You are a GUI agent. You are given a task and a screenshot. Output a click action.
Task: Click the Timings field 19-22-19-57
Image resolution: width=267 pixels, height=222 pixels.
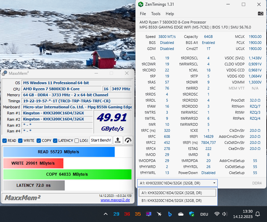pos(76,101)
